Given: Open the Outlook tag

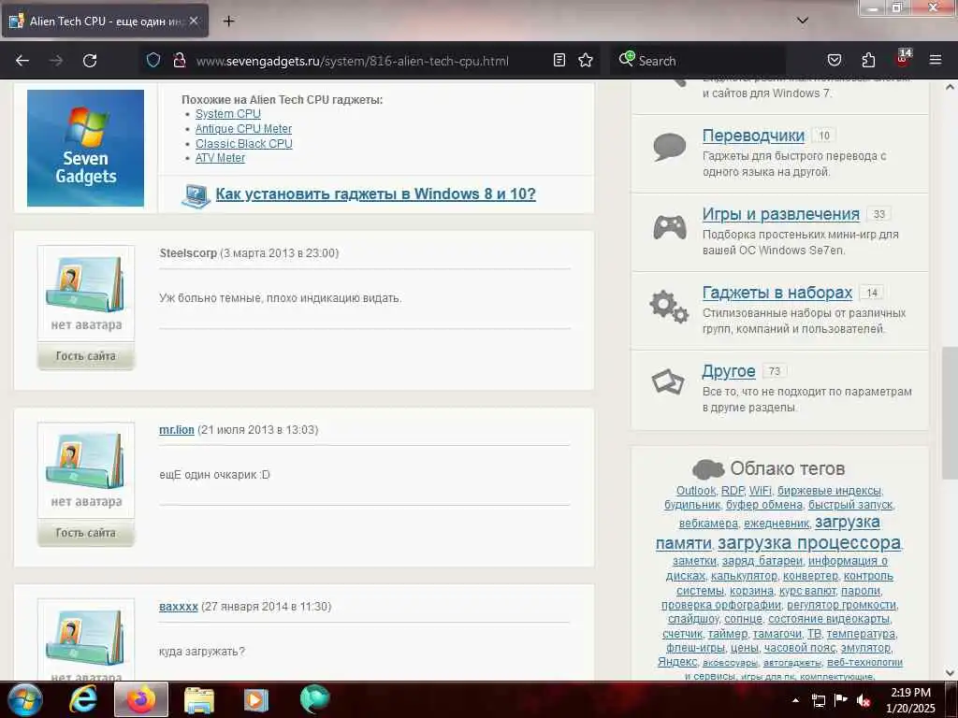Looking at the screenshot, I should [695, 491].
